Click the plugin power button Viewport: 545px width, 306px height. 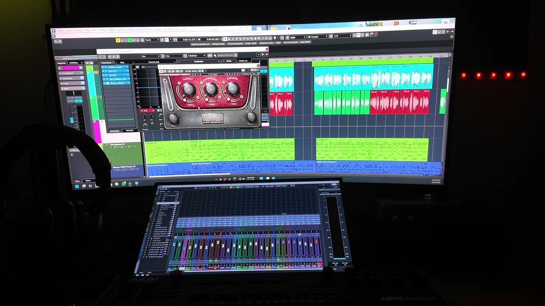pos(161,71)
